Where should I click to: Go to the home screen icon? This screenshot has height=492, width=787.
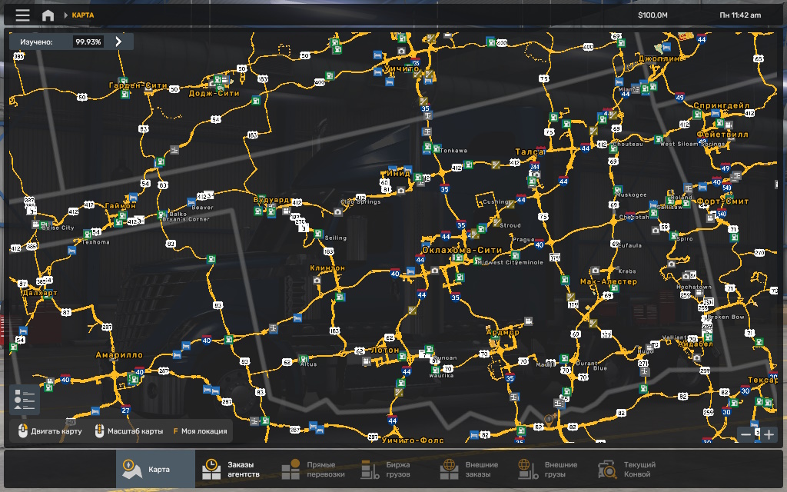click(x=48, y=15)
